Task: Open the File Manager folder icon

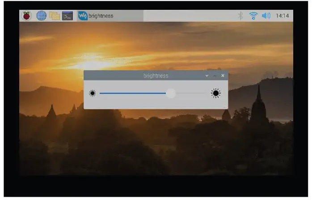Action: (55, 16)
